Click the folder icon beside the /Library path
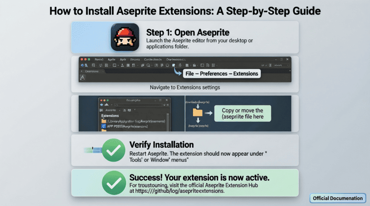The height and width of the screenshot is (206, 370). pyautogui.click(x=103, y=120)
